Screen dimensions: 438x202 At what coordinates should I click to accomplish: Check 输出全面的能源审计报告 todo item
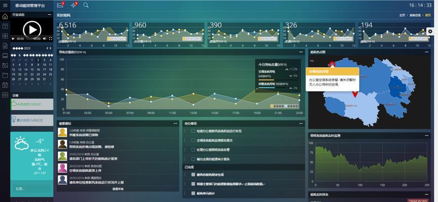click(x=193, y=159)
